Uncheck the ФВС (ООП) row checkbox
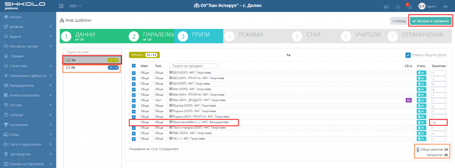 134,133
